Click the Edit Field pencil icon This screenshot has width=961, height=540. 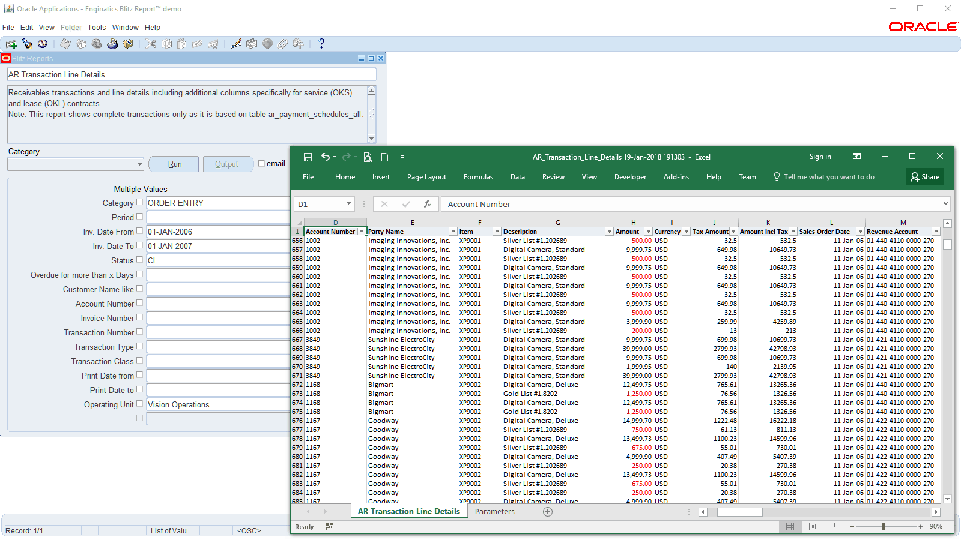point(236,44)
